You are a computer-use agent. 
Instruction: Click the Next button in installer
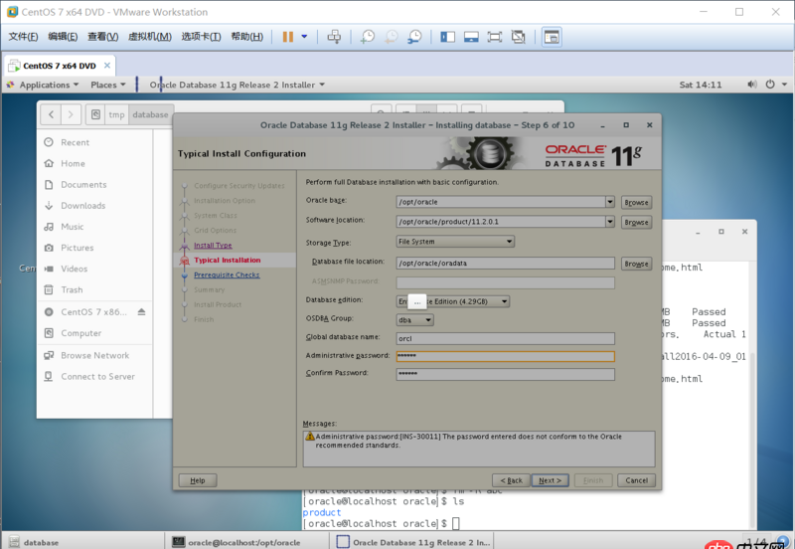tap(550, 480)
